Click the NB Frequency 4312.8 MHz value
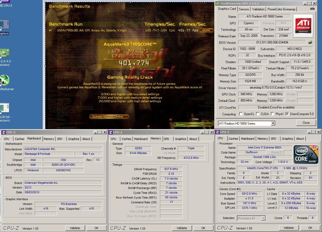This screenshot has height=232, width=322. (x=191, y=158)
